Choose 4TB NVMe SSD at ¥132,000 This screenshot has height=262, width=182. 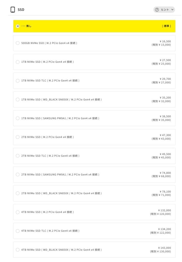point(17,212)
